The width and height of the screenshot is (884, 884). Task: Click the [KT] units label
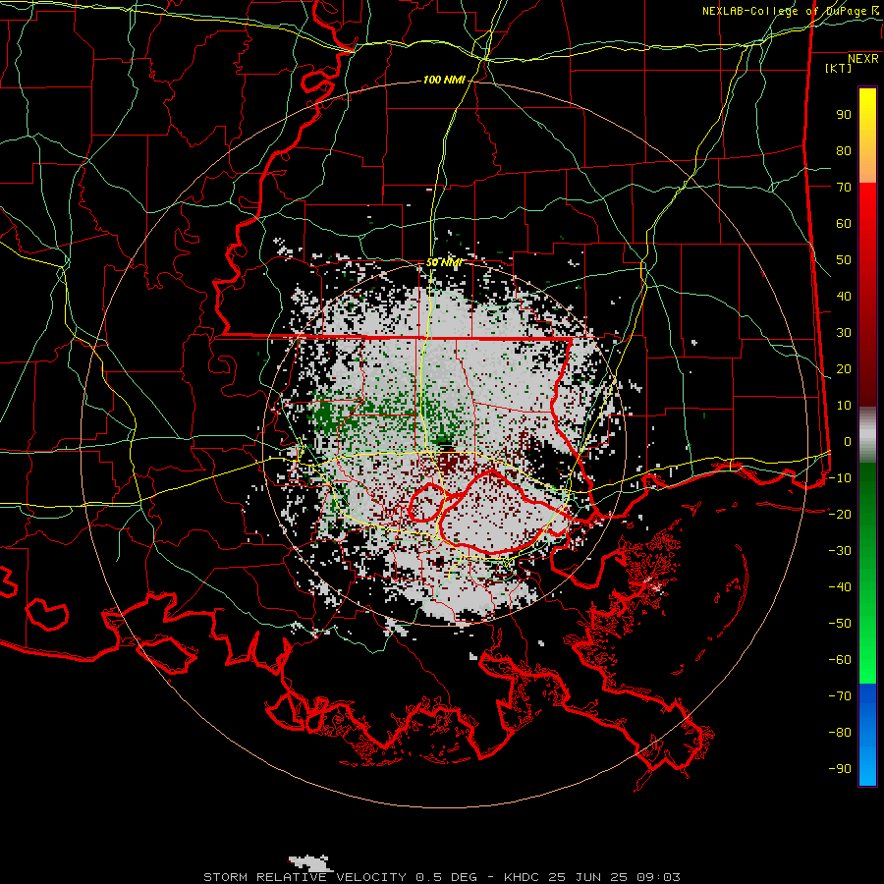click(x=838, y=68)
